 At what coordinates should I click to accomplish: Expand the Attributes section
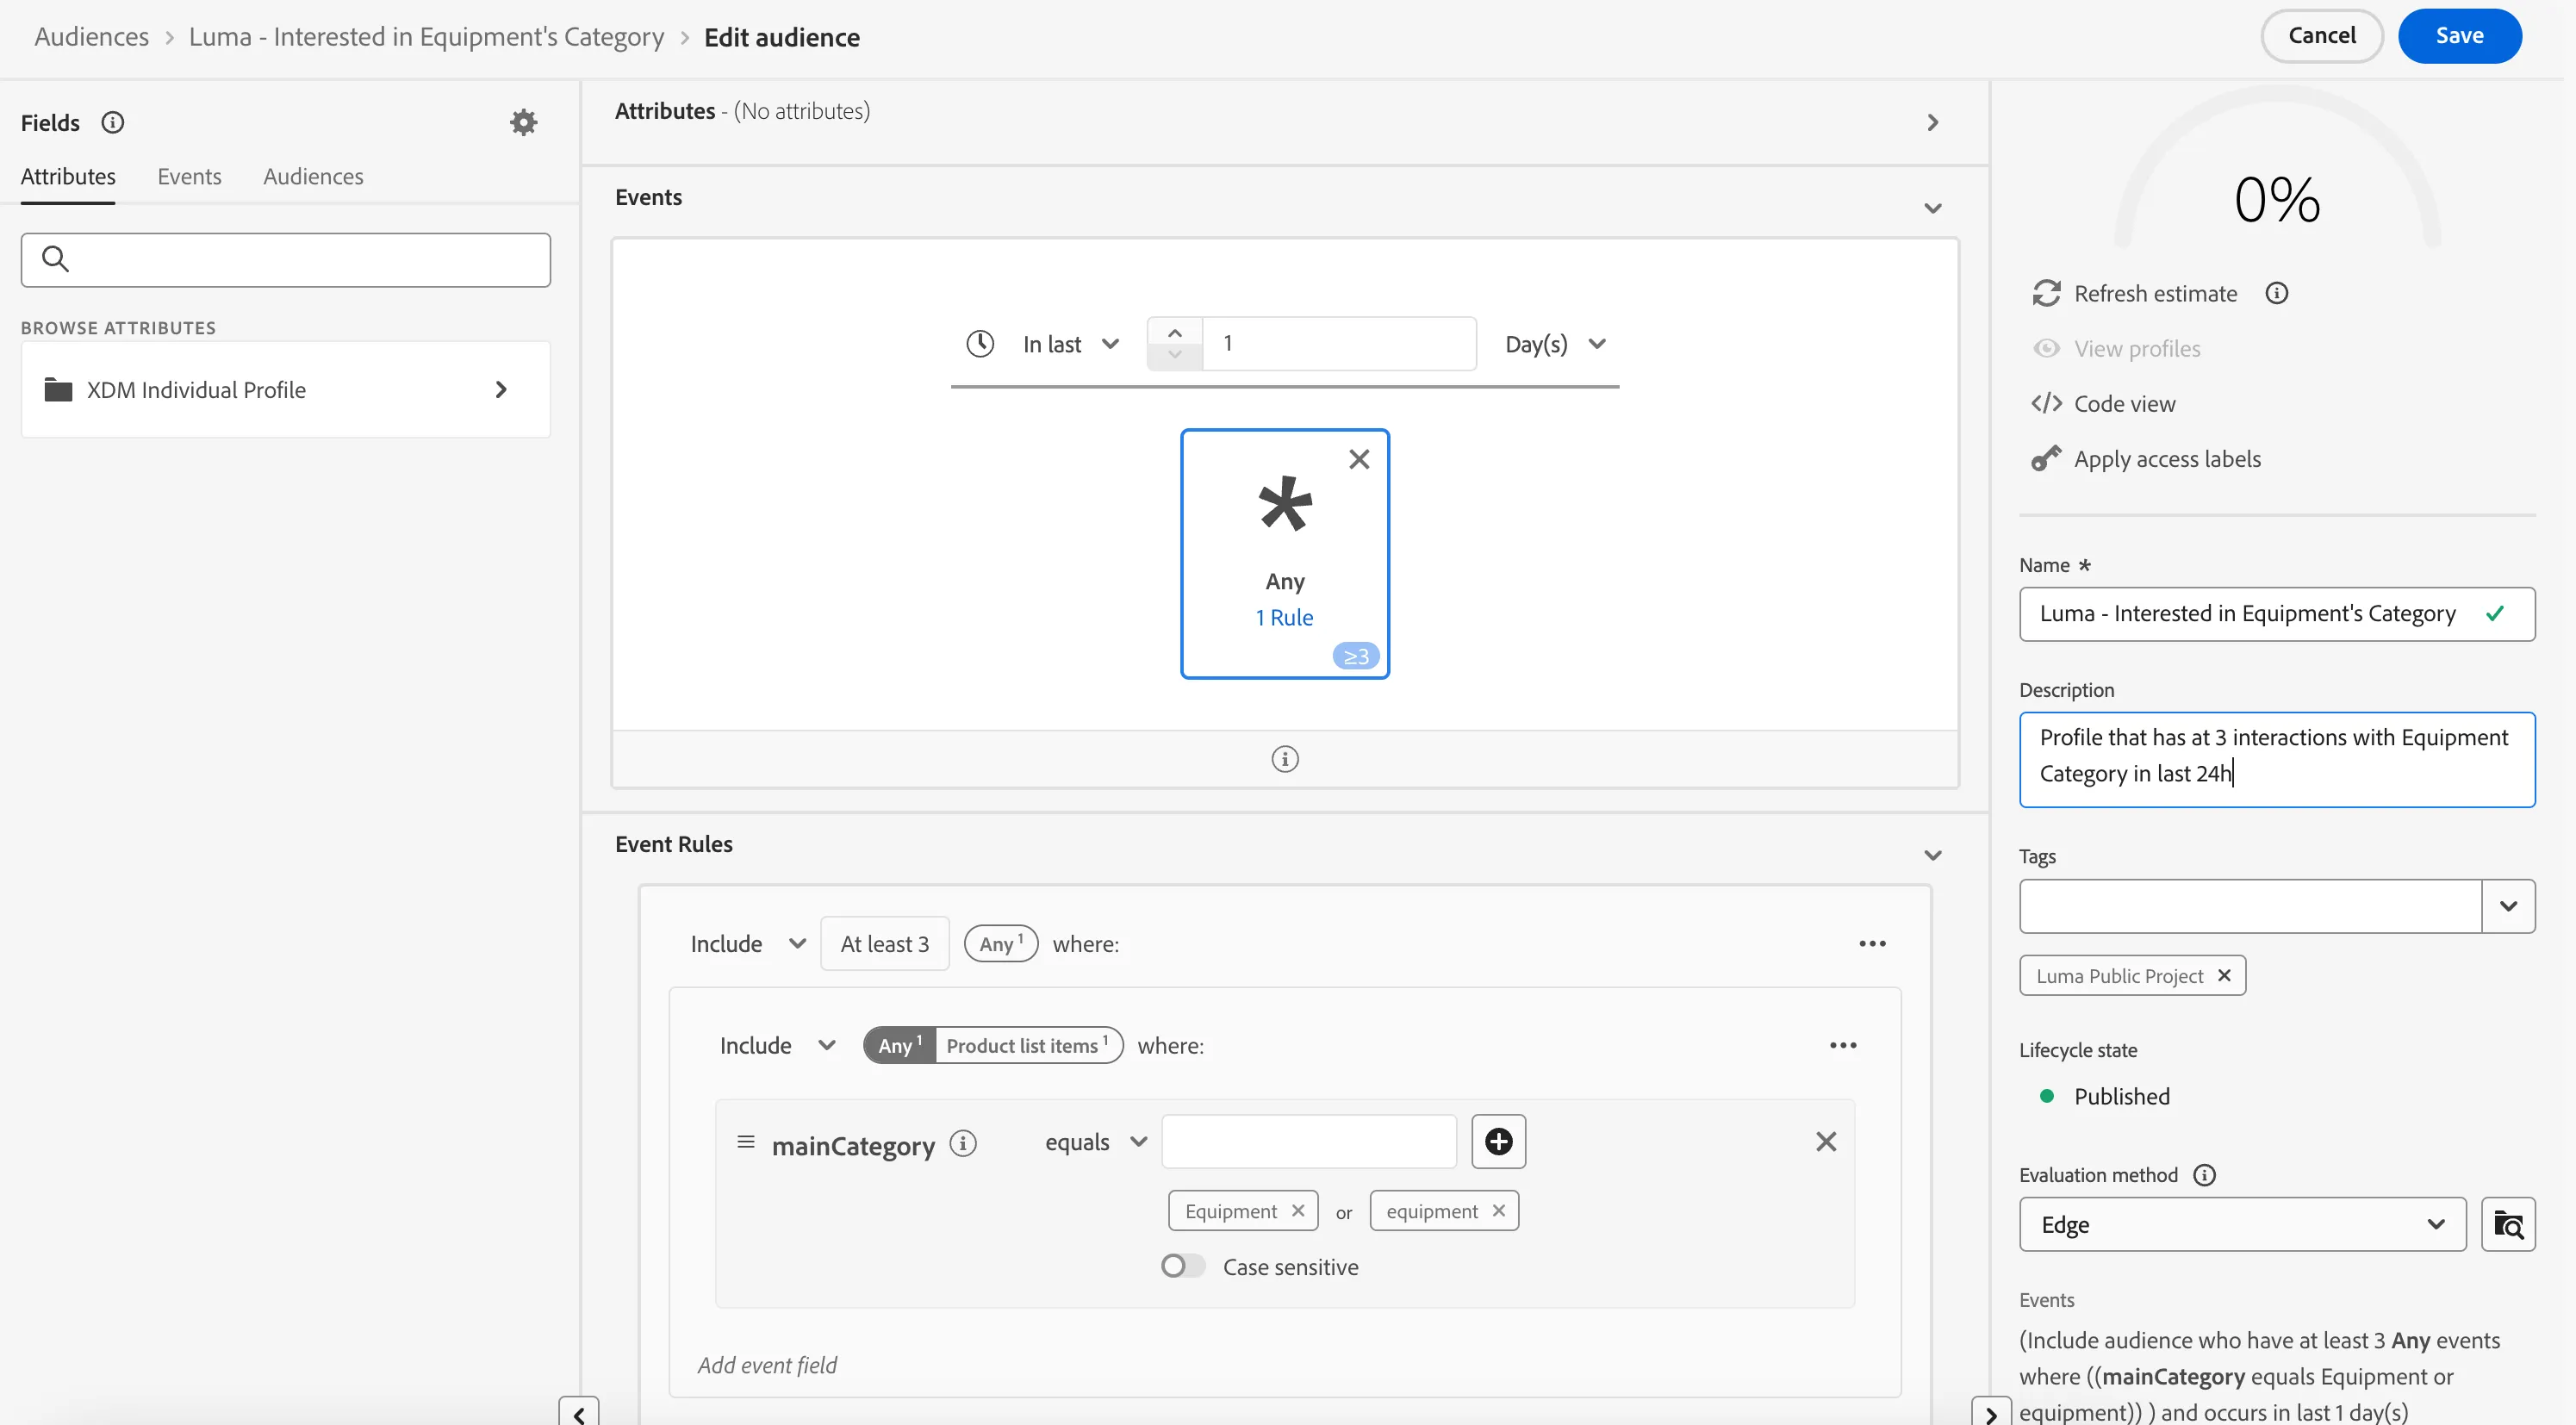[1932, 122]
